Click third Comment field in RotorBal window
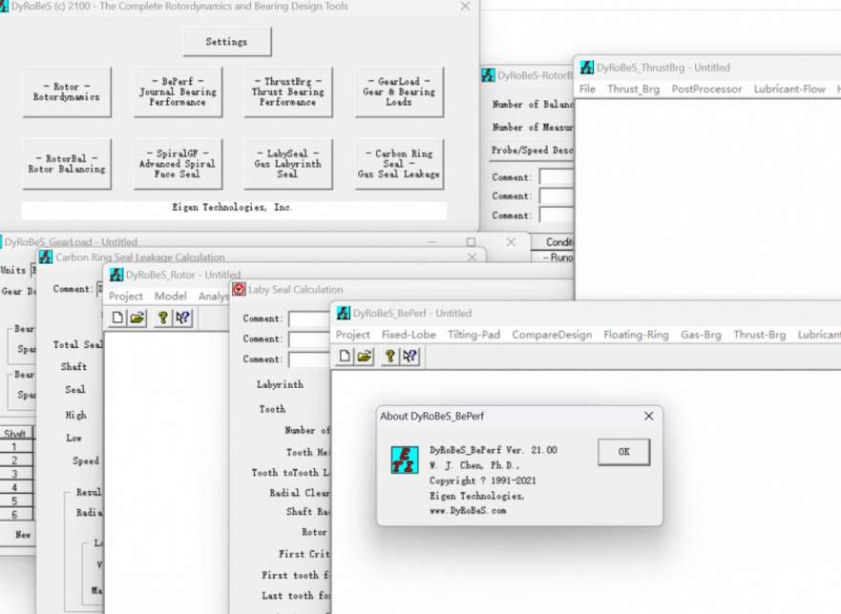The height and width of the screenshot is (614, 841). point(557,215)
